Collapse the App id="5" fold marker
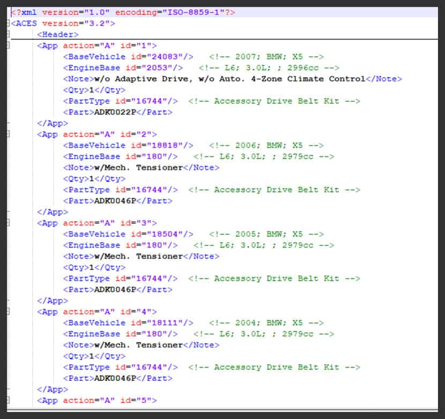445x419 pixels. point(8,400)
